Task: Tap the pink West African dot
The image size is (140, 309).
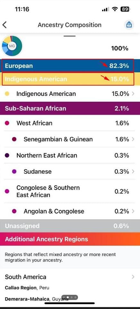Action: 7,123
